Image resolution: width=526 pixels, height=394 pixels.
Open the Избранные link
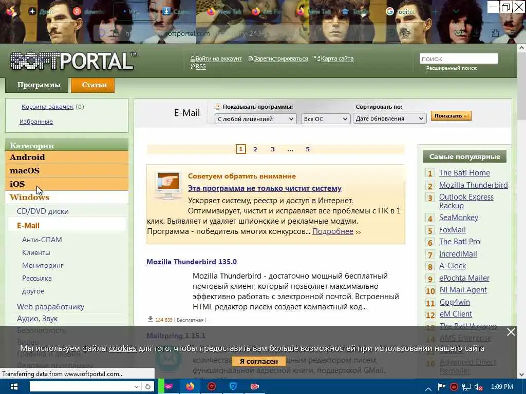[36, 122]
